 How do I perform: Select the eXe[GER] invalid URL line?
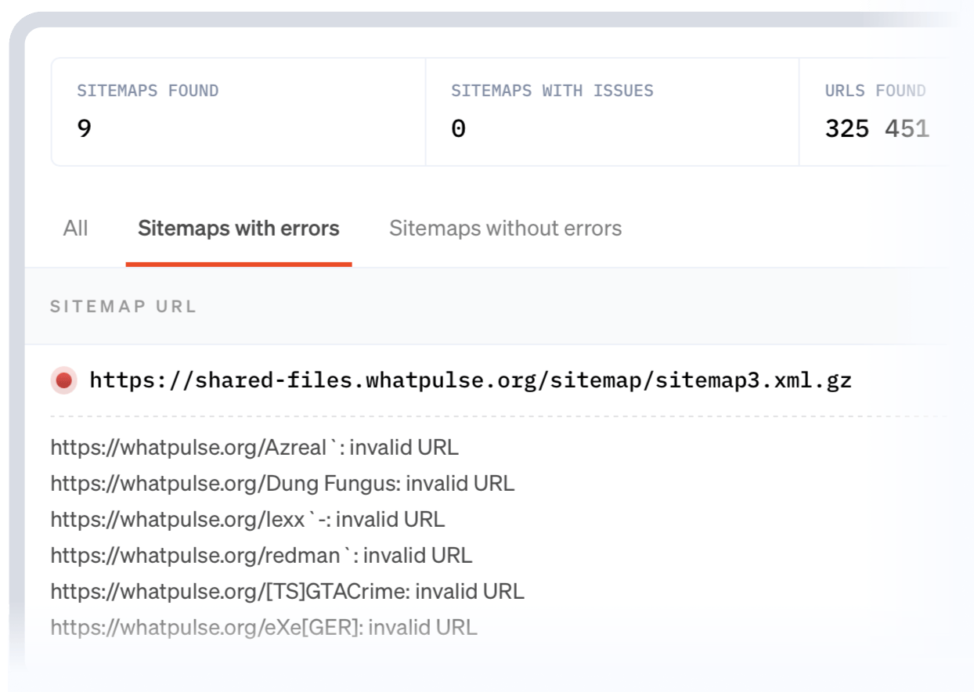tap(263, 628)
